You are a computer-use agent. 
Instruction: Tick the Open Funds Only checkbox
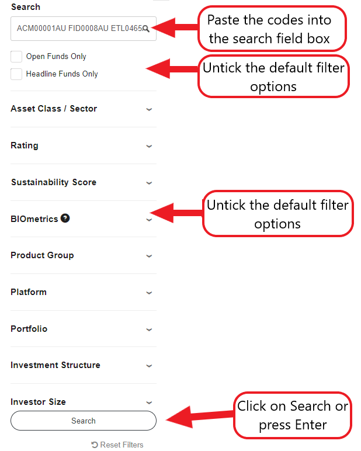coord(16,57)
